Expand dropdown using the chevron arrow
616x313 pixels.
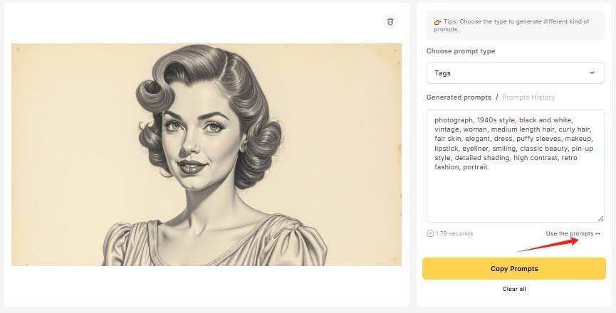click(592, 73)
